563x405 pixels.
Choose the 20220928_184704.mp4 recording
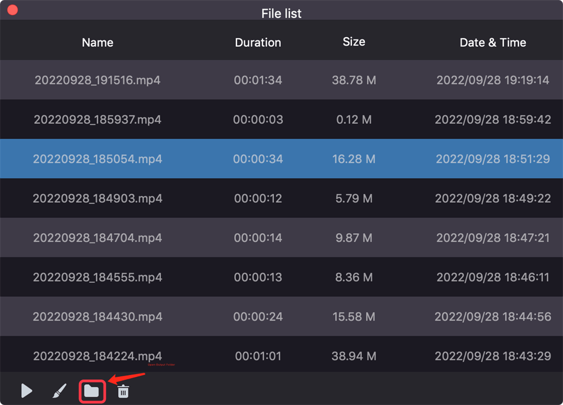[97, 238]
